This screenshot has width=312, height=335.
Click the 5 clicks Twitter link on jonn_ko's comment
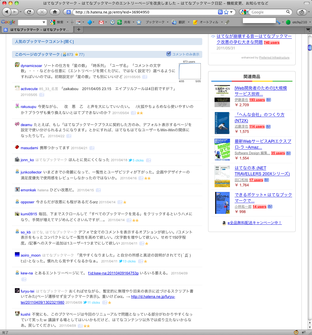pyautogui.click(x=136, y=160)
